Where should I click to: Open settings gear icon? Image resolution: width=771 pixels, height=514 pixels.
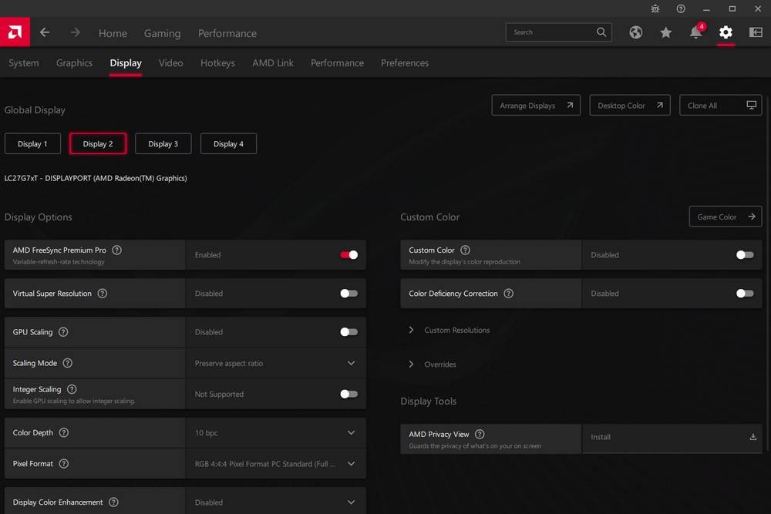click(x=726, y=32)
